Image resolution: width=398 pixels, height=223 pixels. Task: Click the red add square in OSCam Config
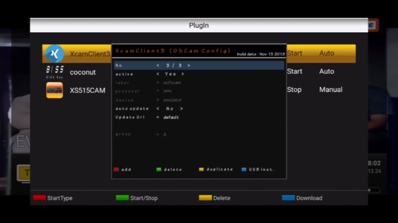point(116,169)
